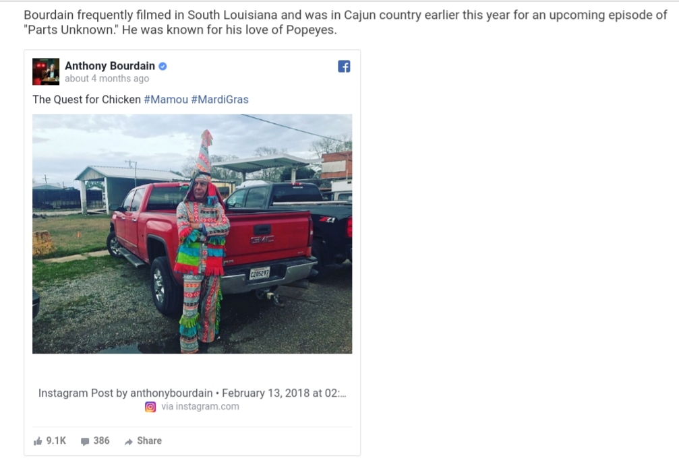Click the blue verified badge
This screenshot has height=460, width=679.
tap(163, 66)
